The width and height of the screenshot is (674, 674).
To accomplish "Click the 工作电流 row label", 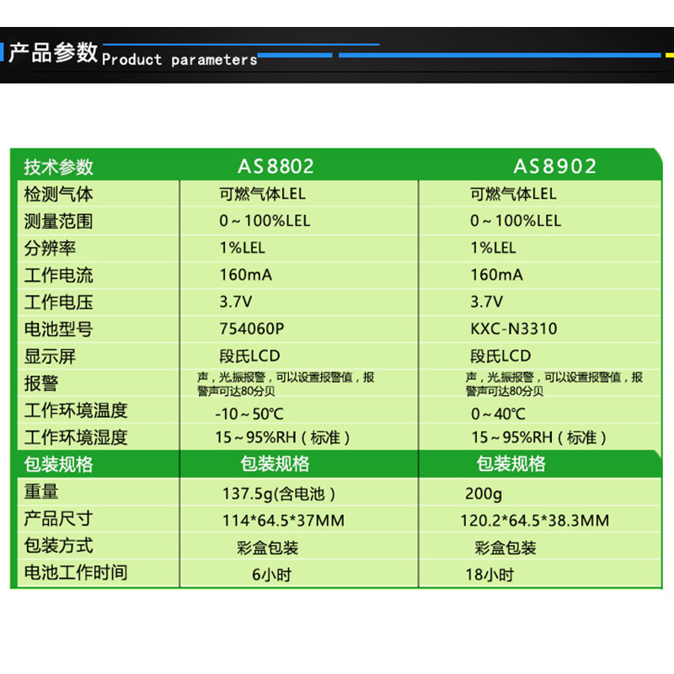I will click(x=58, y=275).
